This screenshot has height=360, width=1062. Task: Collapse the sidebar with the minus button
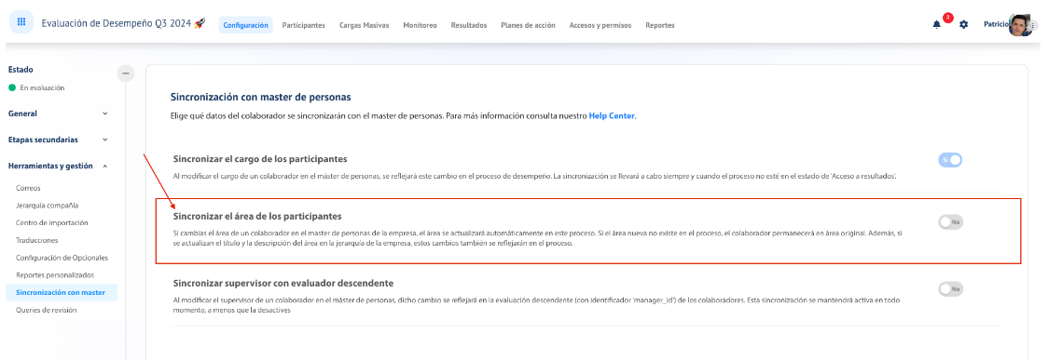pyautogui.click(x=125, y=73)
